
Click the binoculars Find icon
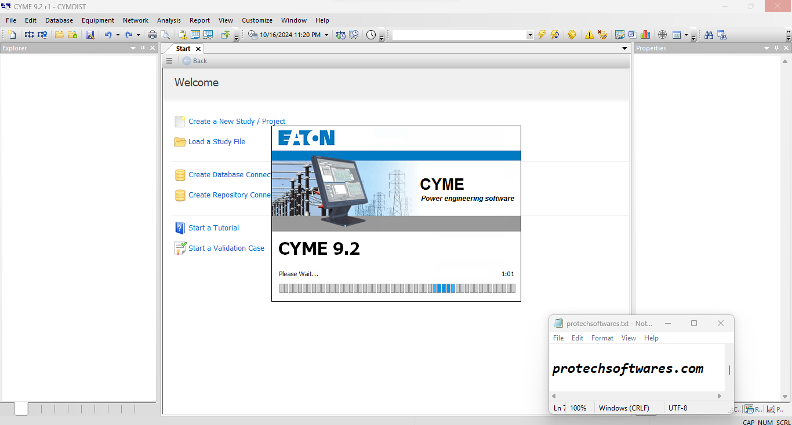(x=709, y=35)
